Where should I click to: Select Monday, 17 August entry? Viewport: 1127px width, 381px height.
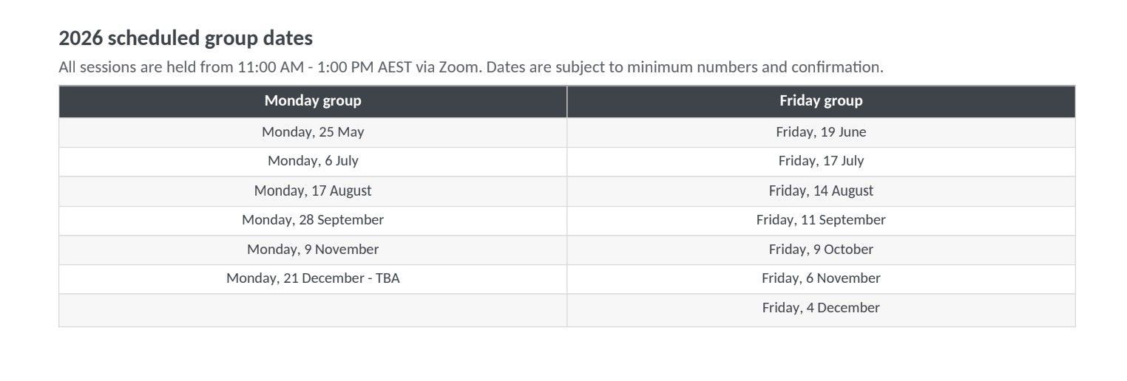(x=313, y=190)
